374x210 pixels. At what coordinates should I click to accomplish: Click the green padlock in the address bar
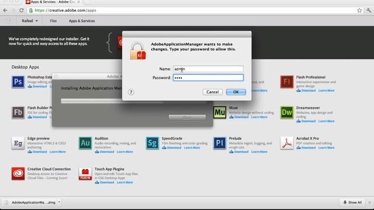tap(31, 10)
